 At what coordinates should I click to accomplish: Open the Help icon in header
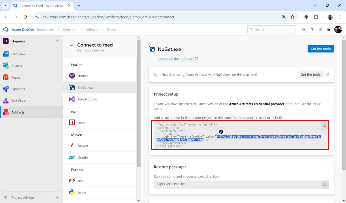(x=320, y=29)
